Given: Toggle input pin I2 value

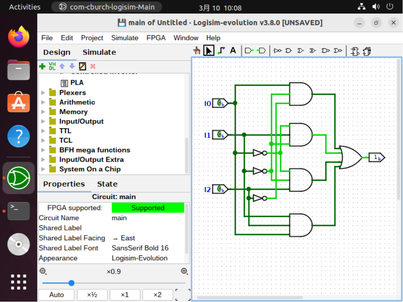Looking at the screenshot, I should tap(220, 189).
